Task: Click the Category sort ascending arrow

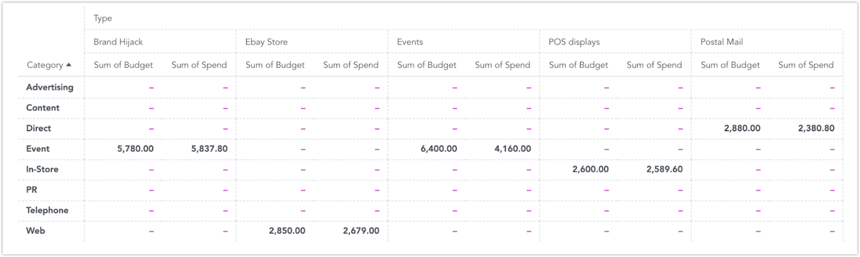Action: click(x=69, y=65)
